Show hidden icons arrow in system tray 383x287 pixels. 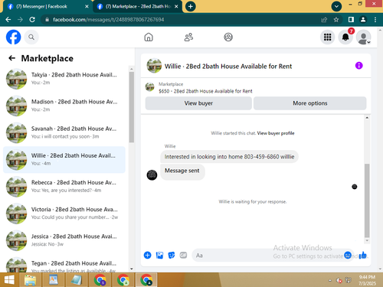click(x=330, y=280)
